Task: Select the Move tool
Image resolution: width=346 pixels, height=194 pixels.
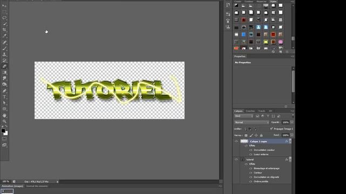Action: tap(4, 6)
